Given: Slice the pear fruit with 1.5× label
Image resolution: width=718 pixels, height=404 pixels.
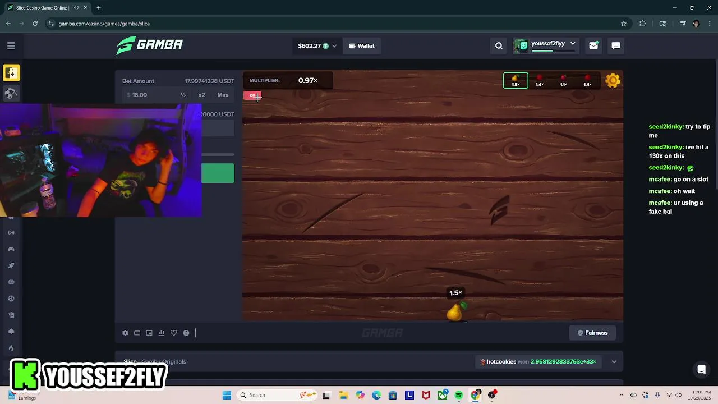Looking at the screenshot, I should point(455,311).
